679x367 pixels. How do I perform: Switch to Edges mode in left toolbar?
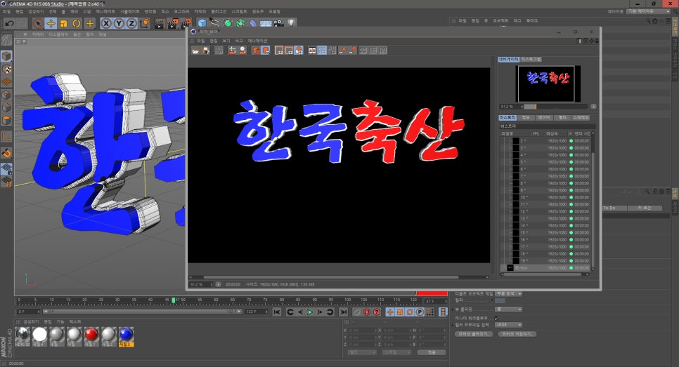point(6,107)
